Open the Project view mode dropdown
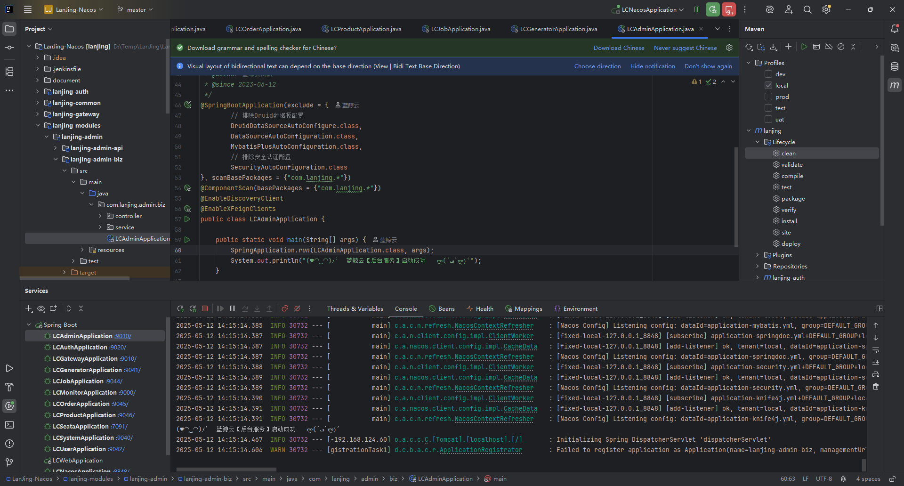 pyautogui.click(x=39, y=29)
